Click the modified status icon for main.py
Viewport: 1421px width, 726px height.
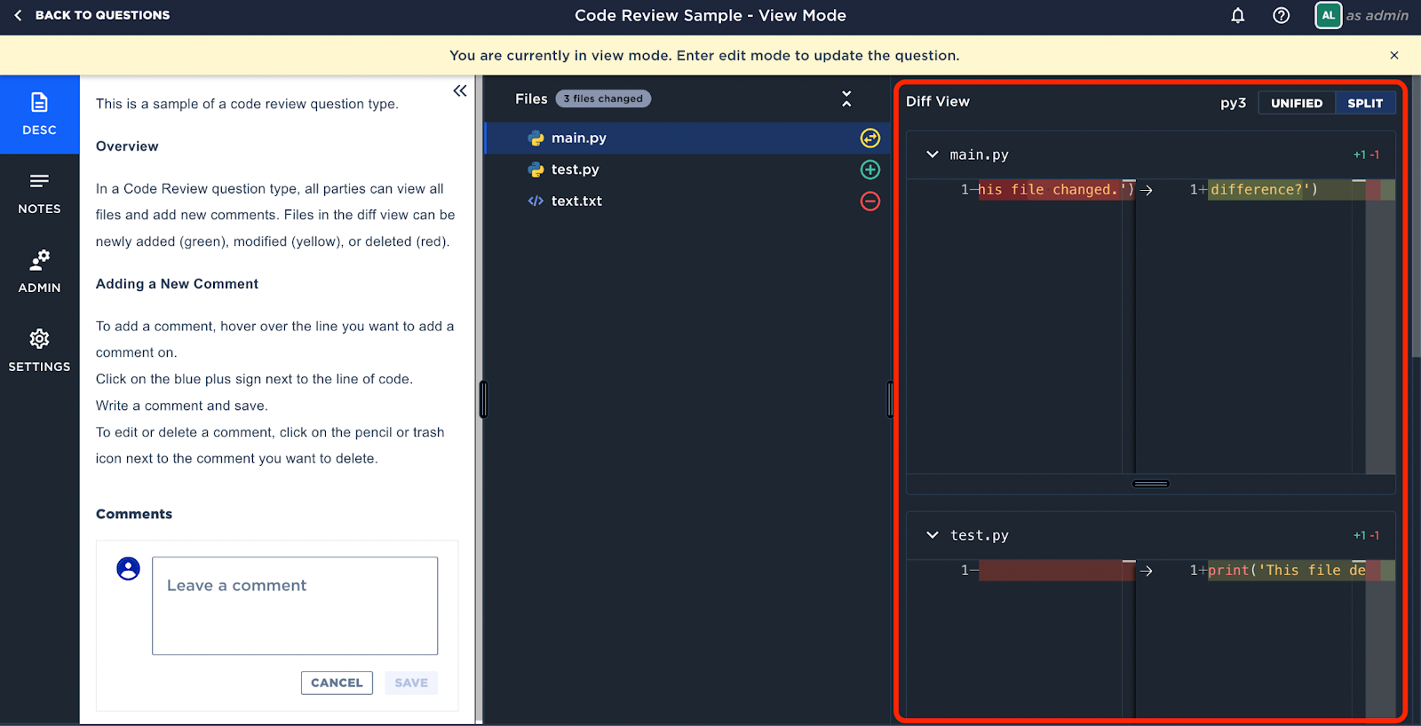[x=870, y=138]
